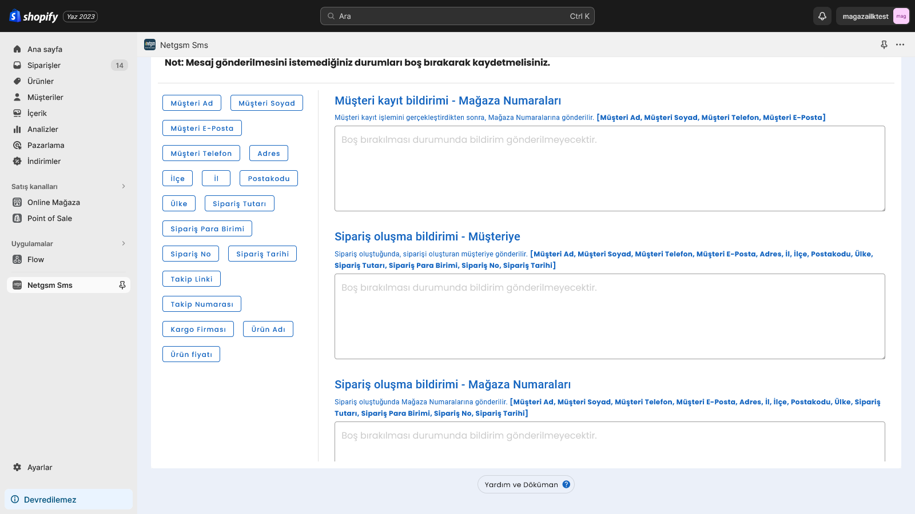Click the Ayarlar gear icon
The image size is (915, 514).
click(17, 467)
